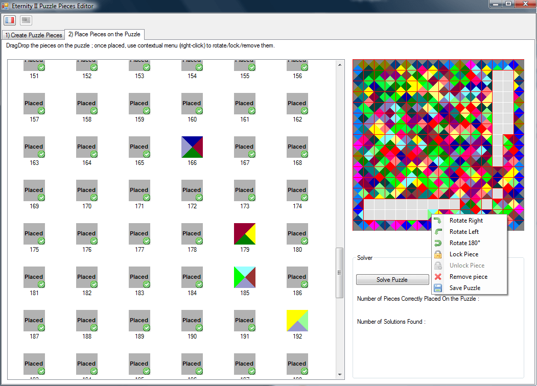Click the Rotate Right arrow icon
Image resolution: width=537 pixels, height=386 pixels.
(438, 221)
